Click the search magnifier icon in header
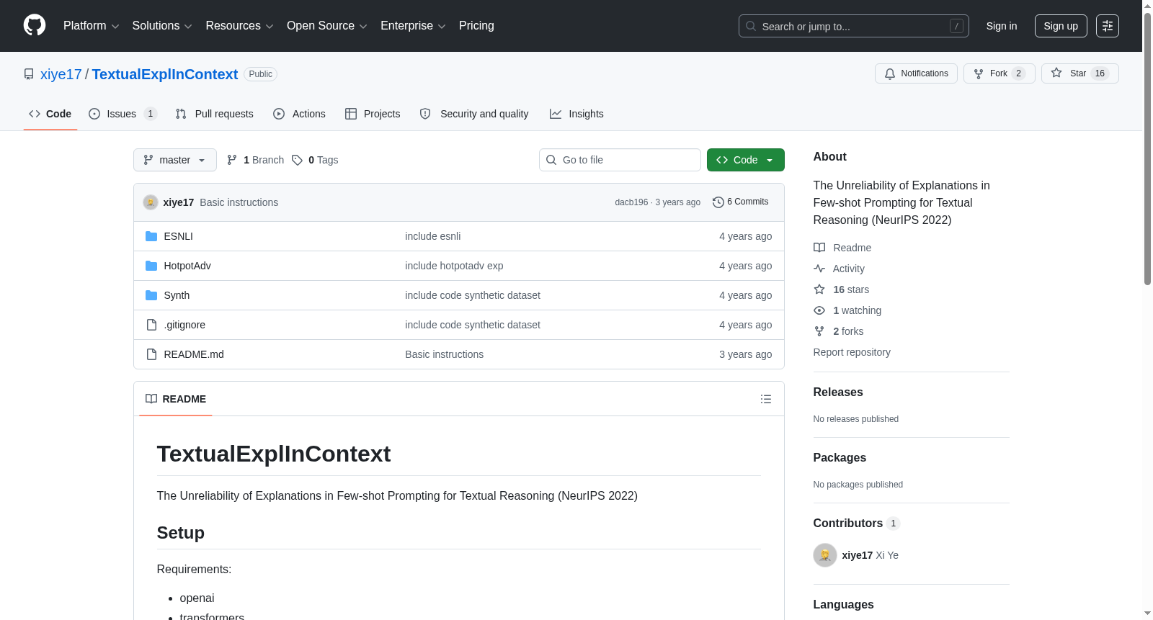Image resolution: width=1153 pixels, height=620 pixels. pyautogui.click(x=751, y=26)
